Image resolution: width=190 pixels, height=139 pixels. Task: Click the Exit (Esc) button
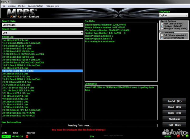click(x=174, y=125)
